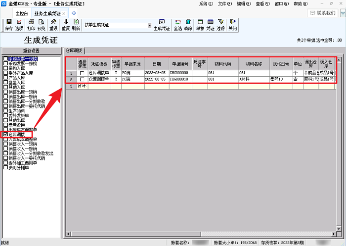
Task: Click the 单据编号 cell CN9000010 in row 2
Action: [180, 79]
